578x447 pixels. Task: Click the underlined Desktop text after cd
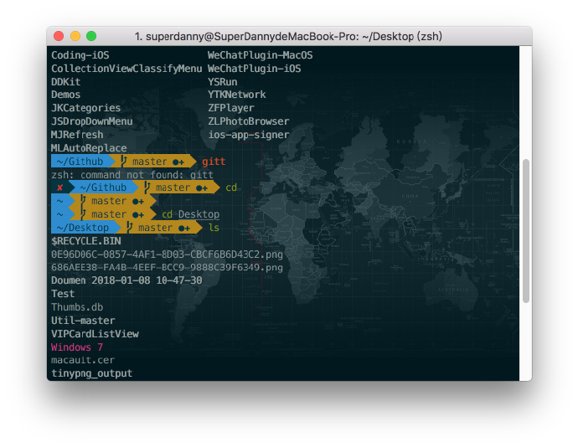pos(199,214)
